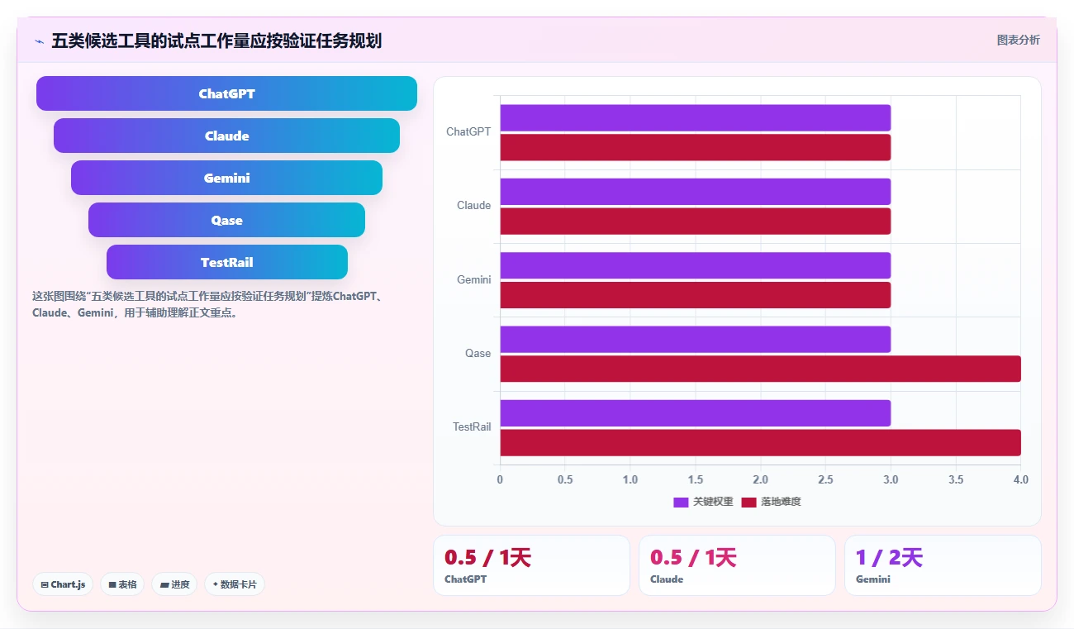The image size is (1074, 629).
Task: Select the Qase funnel stage
Action: [226, 220]
